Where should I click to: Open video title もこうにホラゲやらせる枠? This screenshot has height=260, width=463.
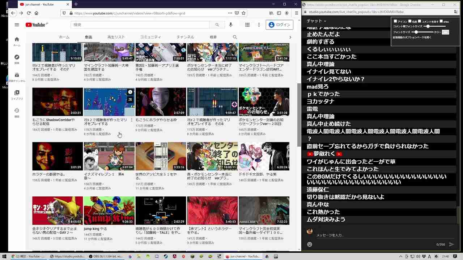[x=156, y=120]
